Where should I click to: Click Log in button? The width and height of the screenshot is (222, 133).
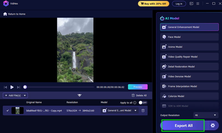179,4
